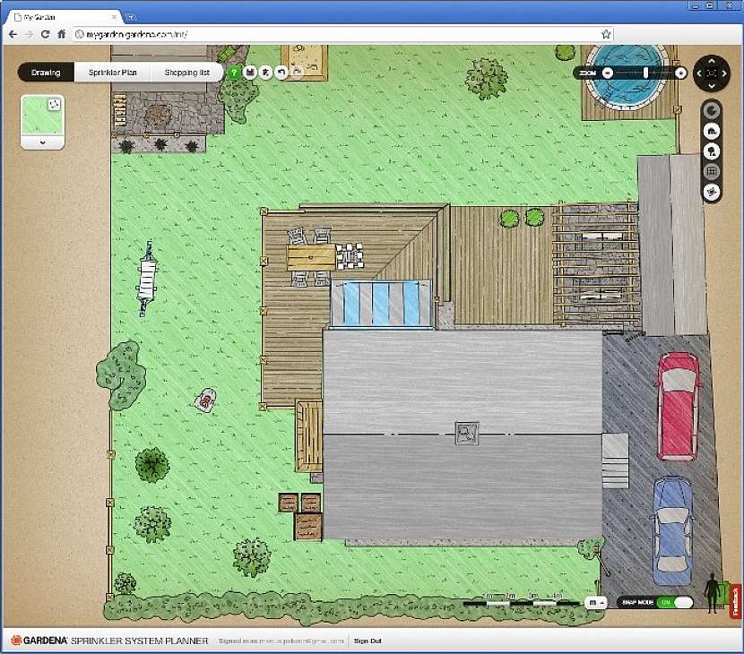Select the green lawn surface thumbnail
Image resolution: width=744 pixels, height=654 pixels.
coord(42,116)
